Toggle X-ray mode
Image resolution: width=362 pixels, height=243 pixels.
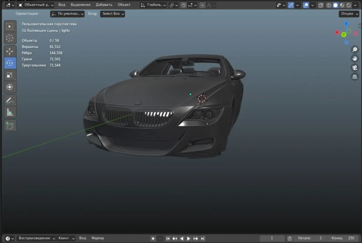pos(321,5)
